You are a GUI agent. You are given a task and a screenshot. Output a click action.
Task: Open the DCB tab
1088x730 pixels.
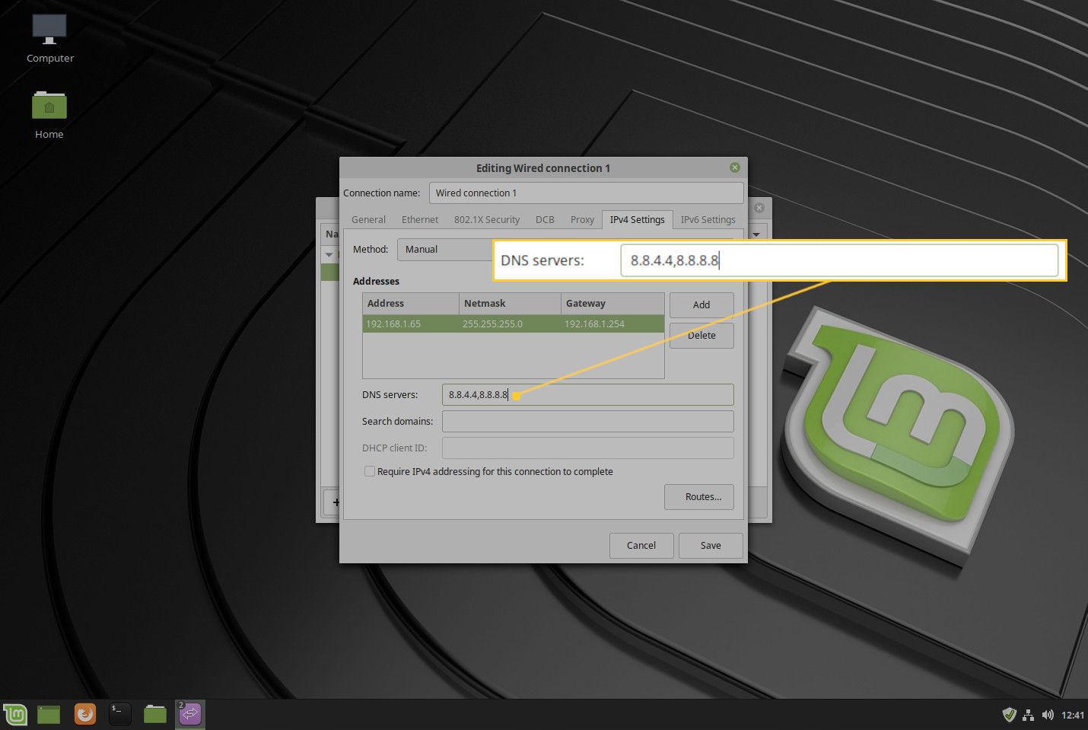(545, 219)
